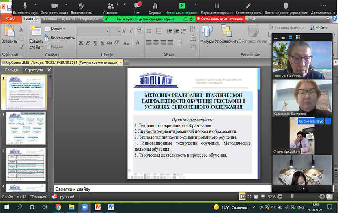This screenshot has width=338, height=213.
Task: Open the Polls icon
Action: [x=154, y=6]
